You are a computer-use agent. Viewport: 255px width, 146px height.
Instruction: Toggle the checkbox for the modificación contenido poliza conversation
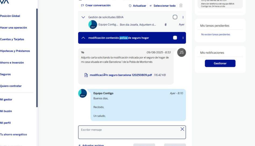point(175,38)
